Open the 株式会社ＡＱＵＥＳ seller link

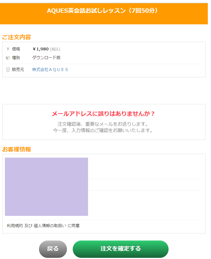point(50,70)
